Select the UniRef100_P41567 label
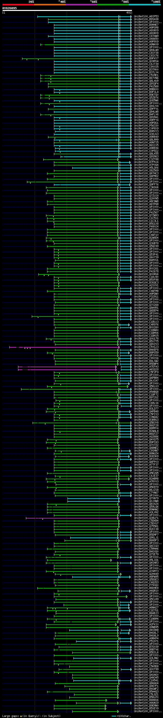 [x=146, y=212]
